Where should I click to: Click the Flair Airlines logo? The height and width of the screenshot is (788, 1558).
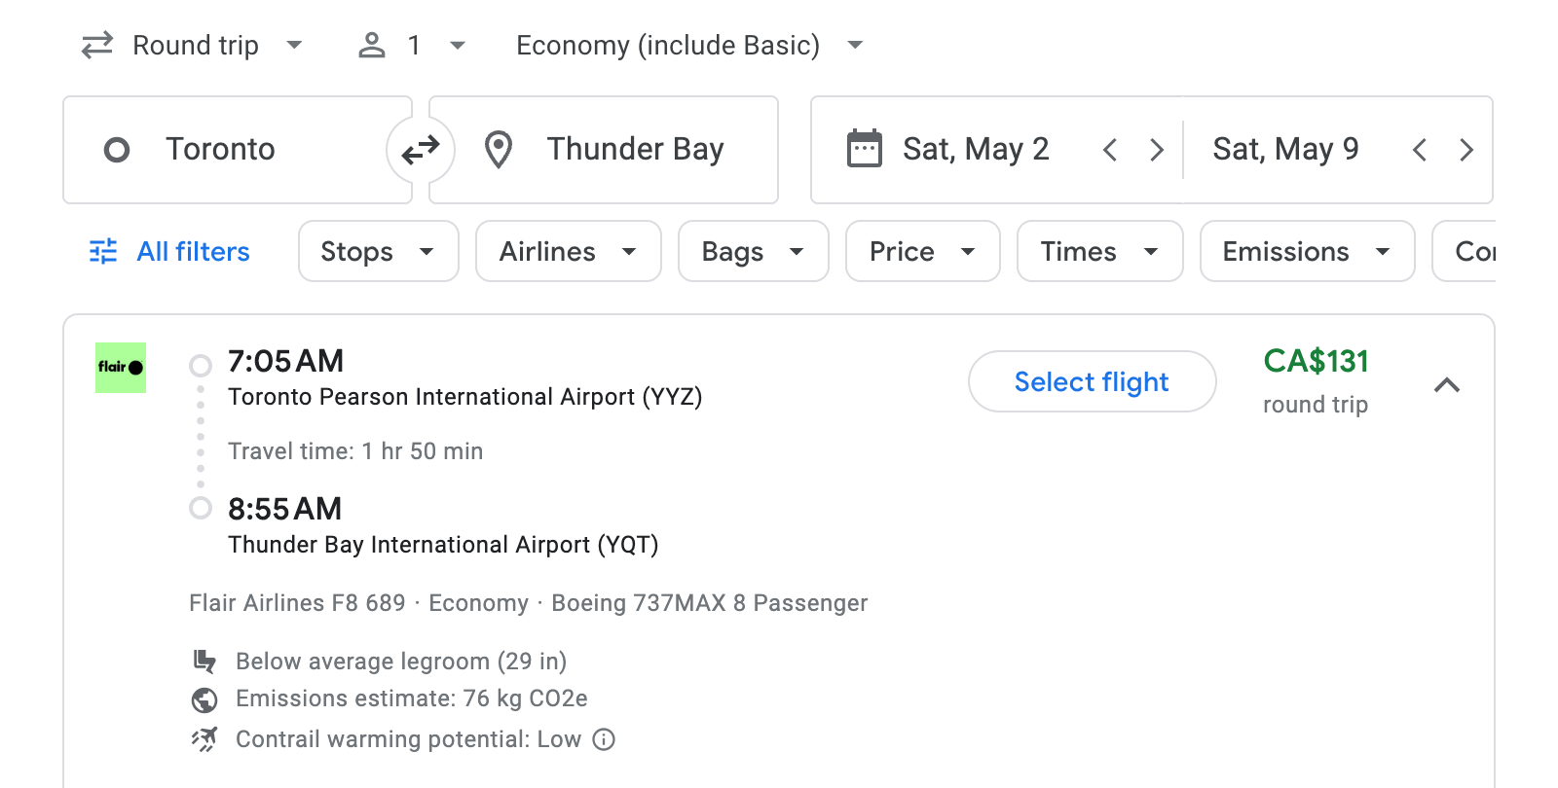[x=120, y=368]
